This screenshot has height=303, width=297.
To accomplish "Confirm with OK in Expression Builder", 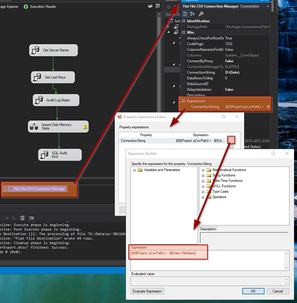I will pyautogui.click(x=253, y=291).
